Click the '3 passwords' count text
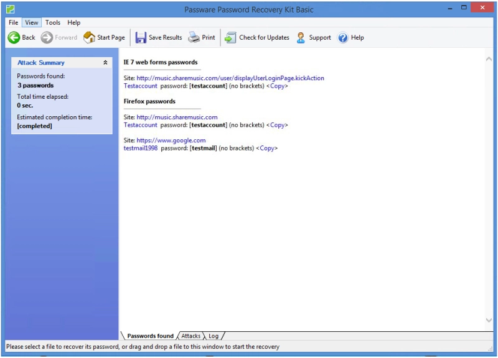 tap(35, 85)
